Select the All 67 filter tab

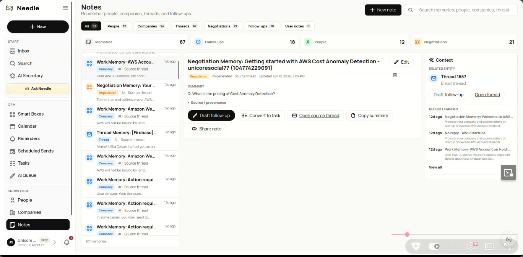point(91,26)
